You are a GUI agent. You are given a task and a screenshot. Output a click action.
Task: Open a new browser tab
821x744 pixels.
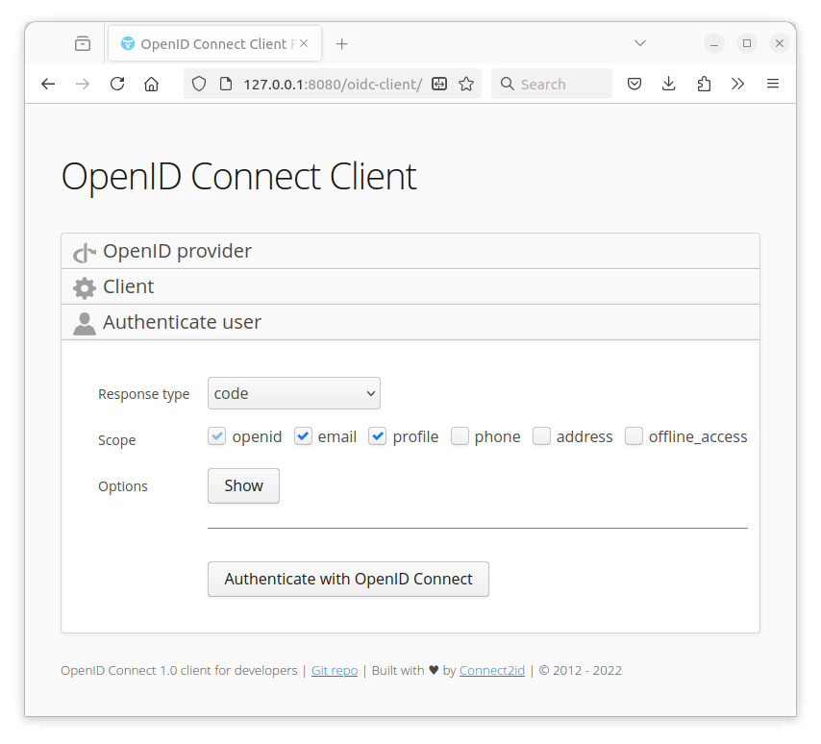[x=341, y=43]
